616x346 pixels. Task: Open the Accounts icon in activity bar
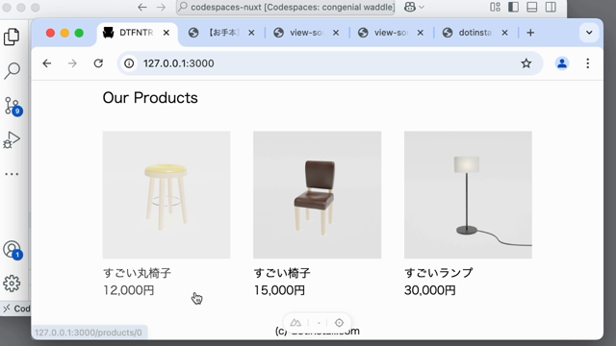(x=13, y=250)
